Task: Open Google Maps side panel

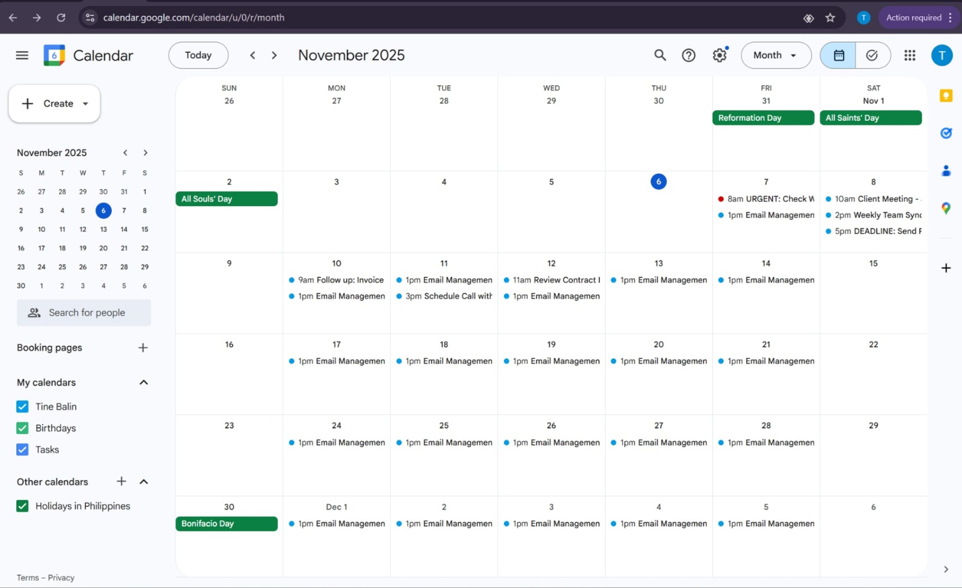Action: (946, 208)
